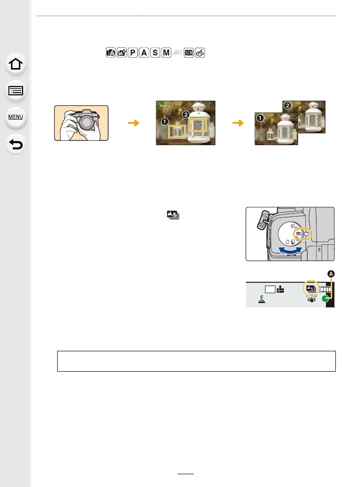Select the creative control palette mode icon

(x=200, y=53)
